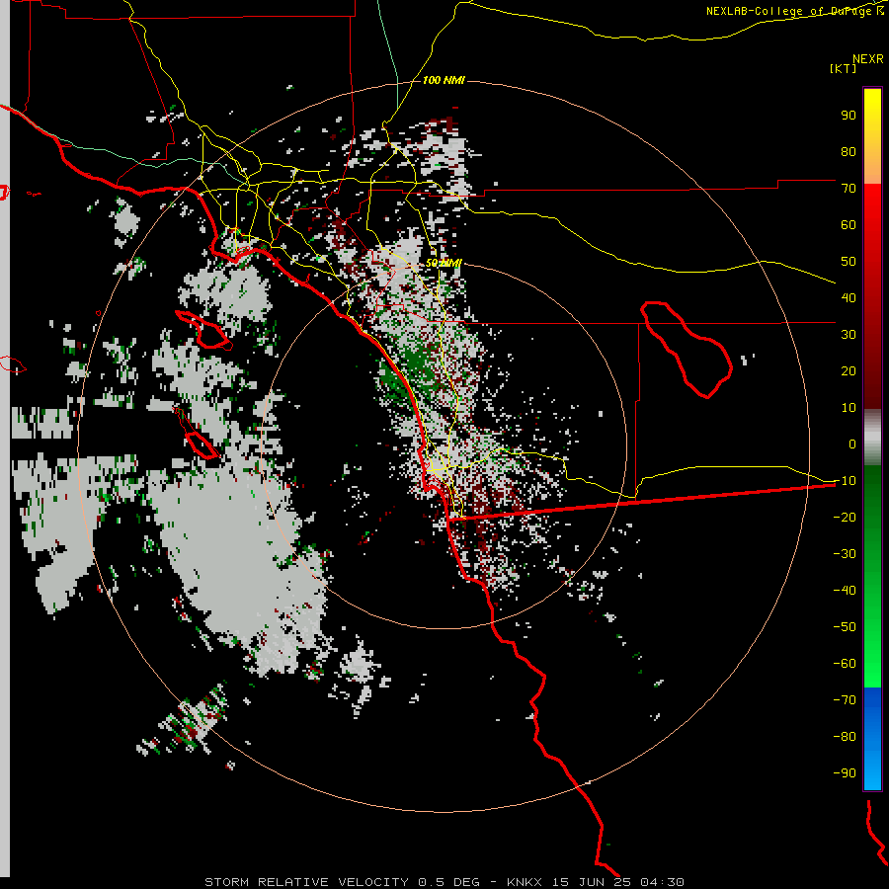Click the -20 value on the velocity scale
The width and height of the screenshot is (889, 889).
[845, 517]
